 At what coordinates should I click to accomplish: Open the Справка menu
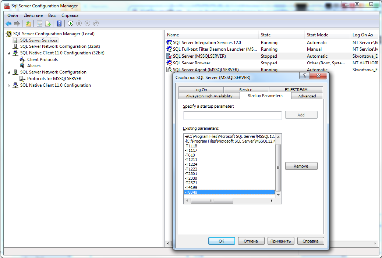click(70, 15)
